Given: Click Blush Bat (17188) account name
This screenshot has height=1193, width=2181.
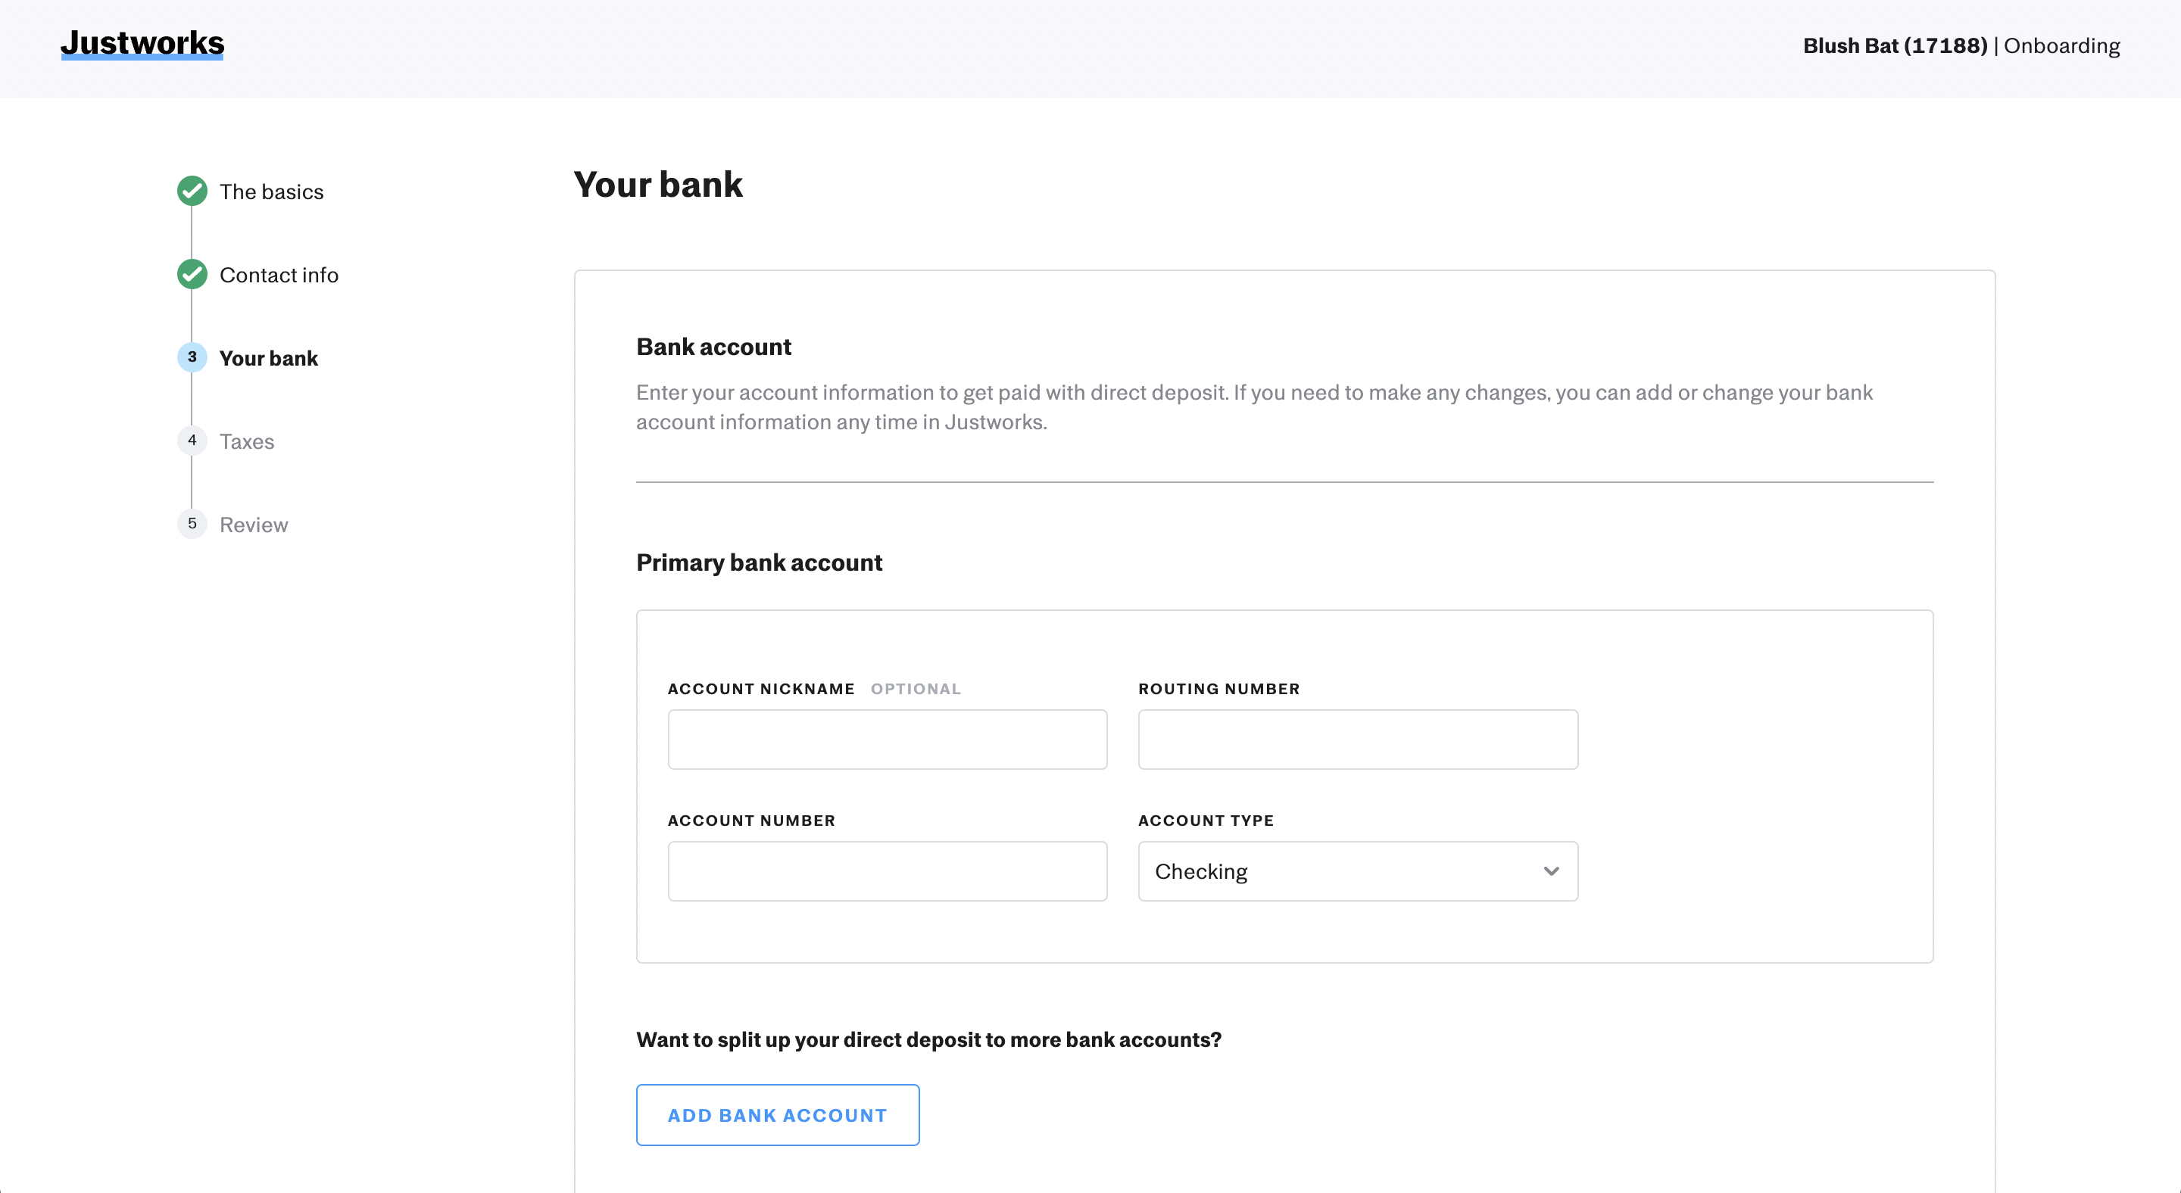Looking at the screenshot, I should [x=1894, y=45].
